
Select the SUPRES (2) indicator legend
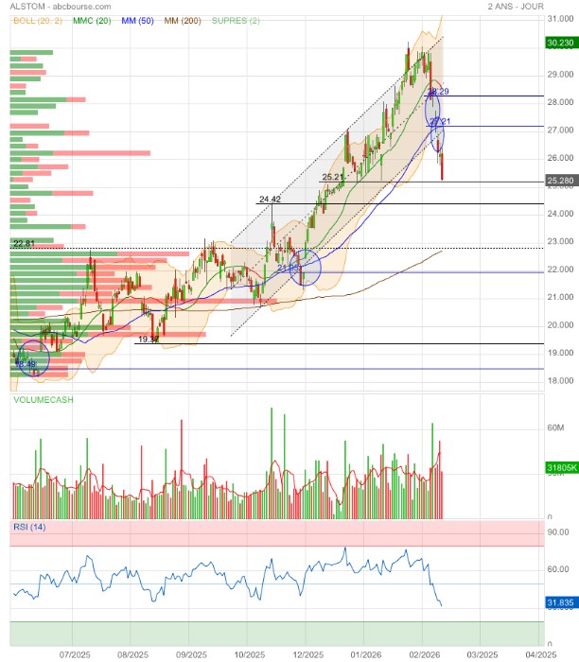(236, 21)
